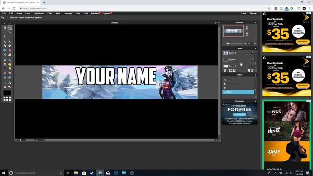The width and height of the screenshot is (313, 176).
Task: Select the Color Replace tool
Action: click(5, 55)
